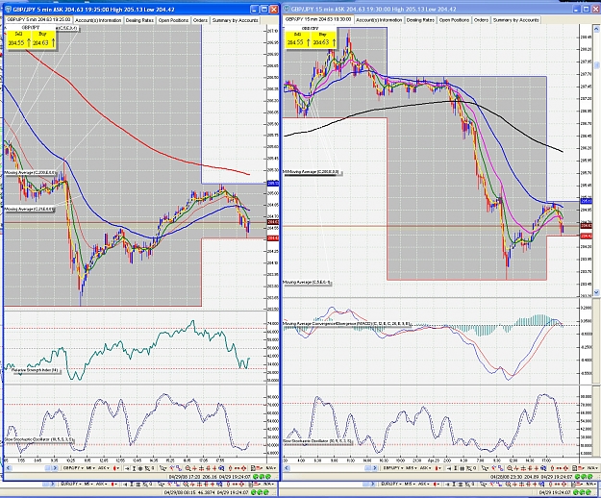Click the document list icon in 5 min toolbar
Viewport: 601px width, 498px height.
click(253, 468)
